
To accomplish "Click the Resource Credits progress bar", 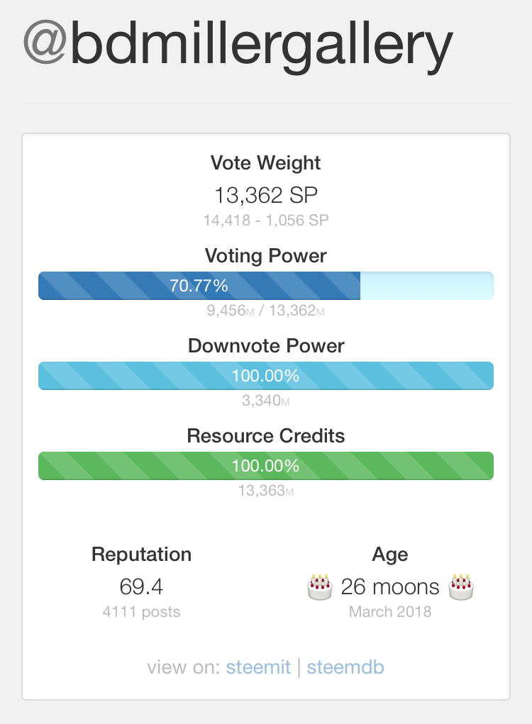I will [x=265, y=466].
